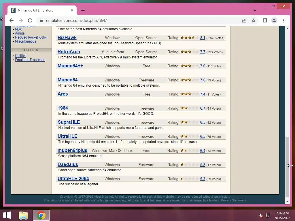Viewport: 295px width, 221px height.
Task: Open the Privacy Statement footer link
Action: click(234, 200)
